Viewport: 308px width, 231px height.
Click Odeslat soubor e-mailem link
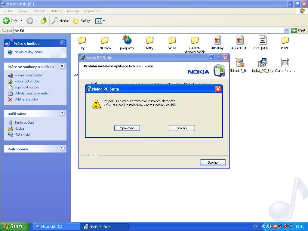32,93
